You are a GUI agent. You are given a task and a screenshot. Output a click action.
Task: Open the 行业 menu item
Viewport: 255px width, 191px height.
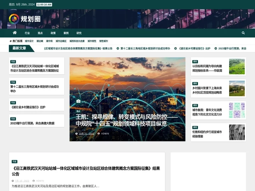point(27,33)
